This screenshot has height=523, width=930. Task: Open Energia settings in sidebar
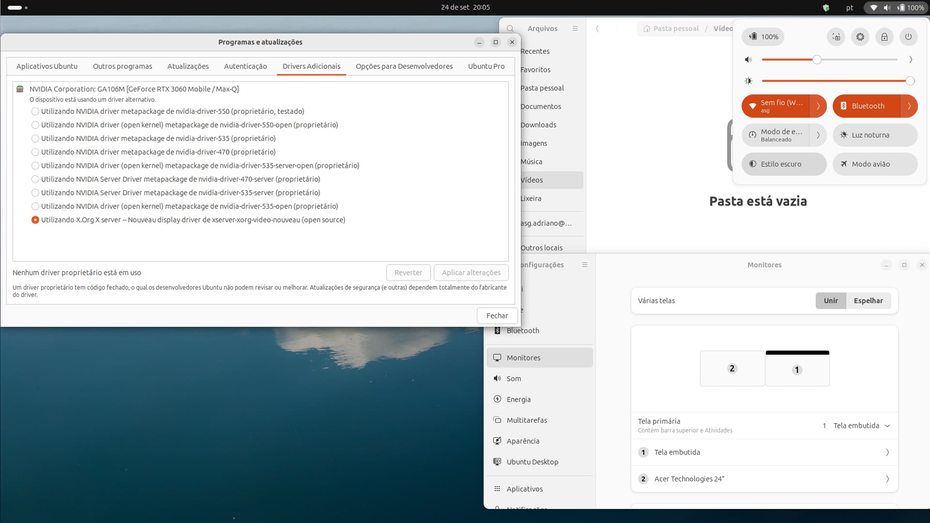point(540,399)
